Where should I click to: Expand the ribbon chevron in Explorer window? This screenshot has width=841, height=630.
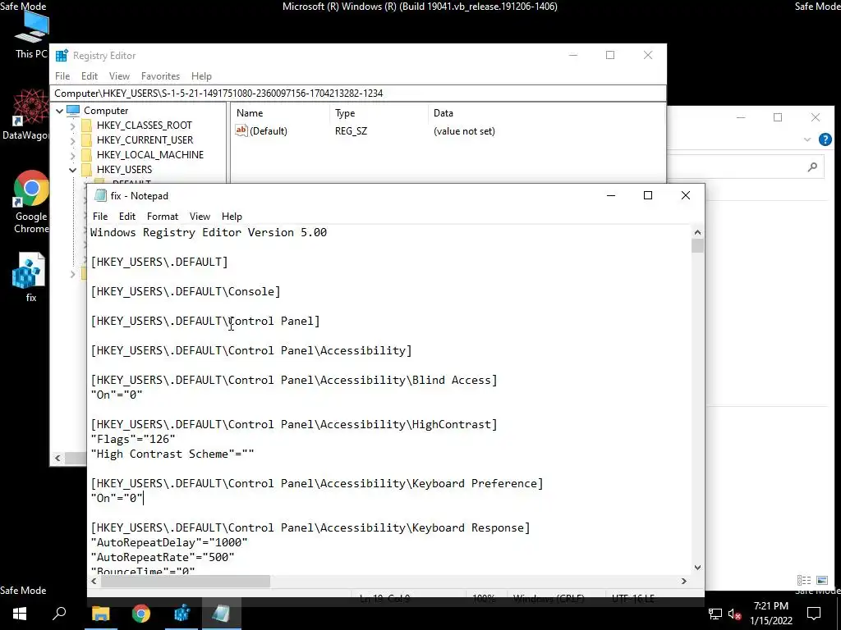(807, 139)
